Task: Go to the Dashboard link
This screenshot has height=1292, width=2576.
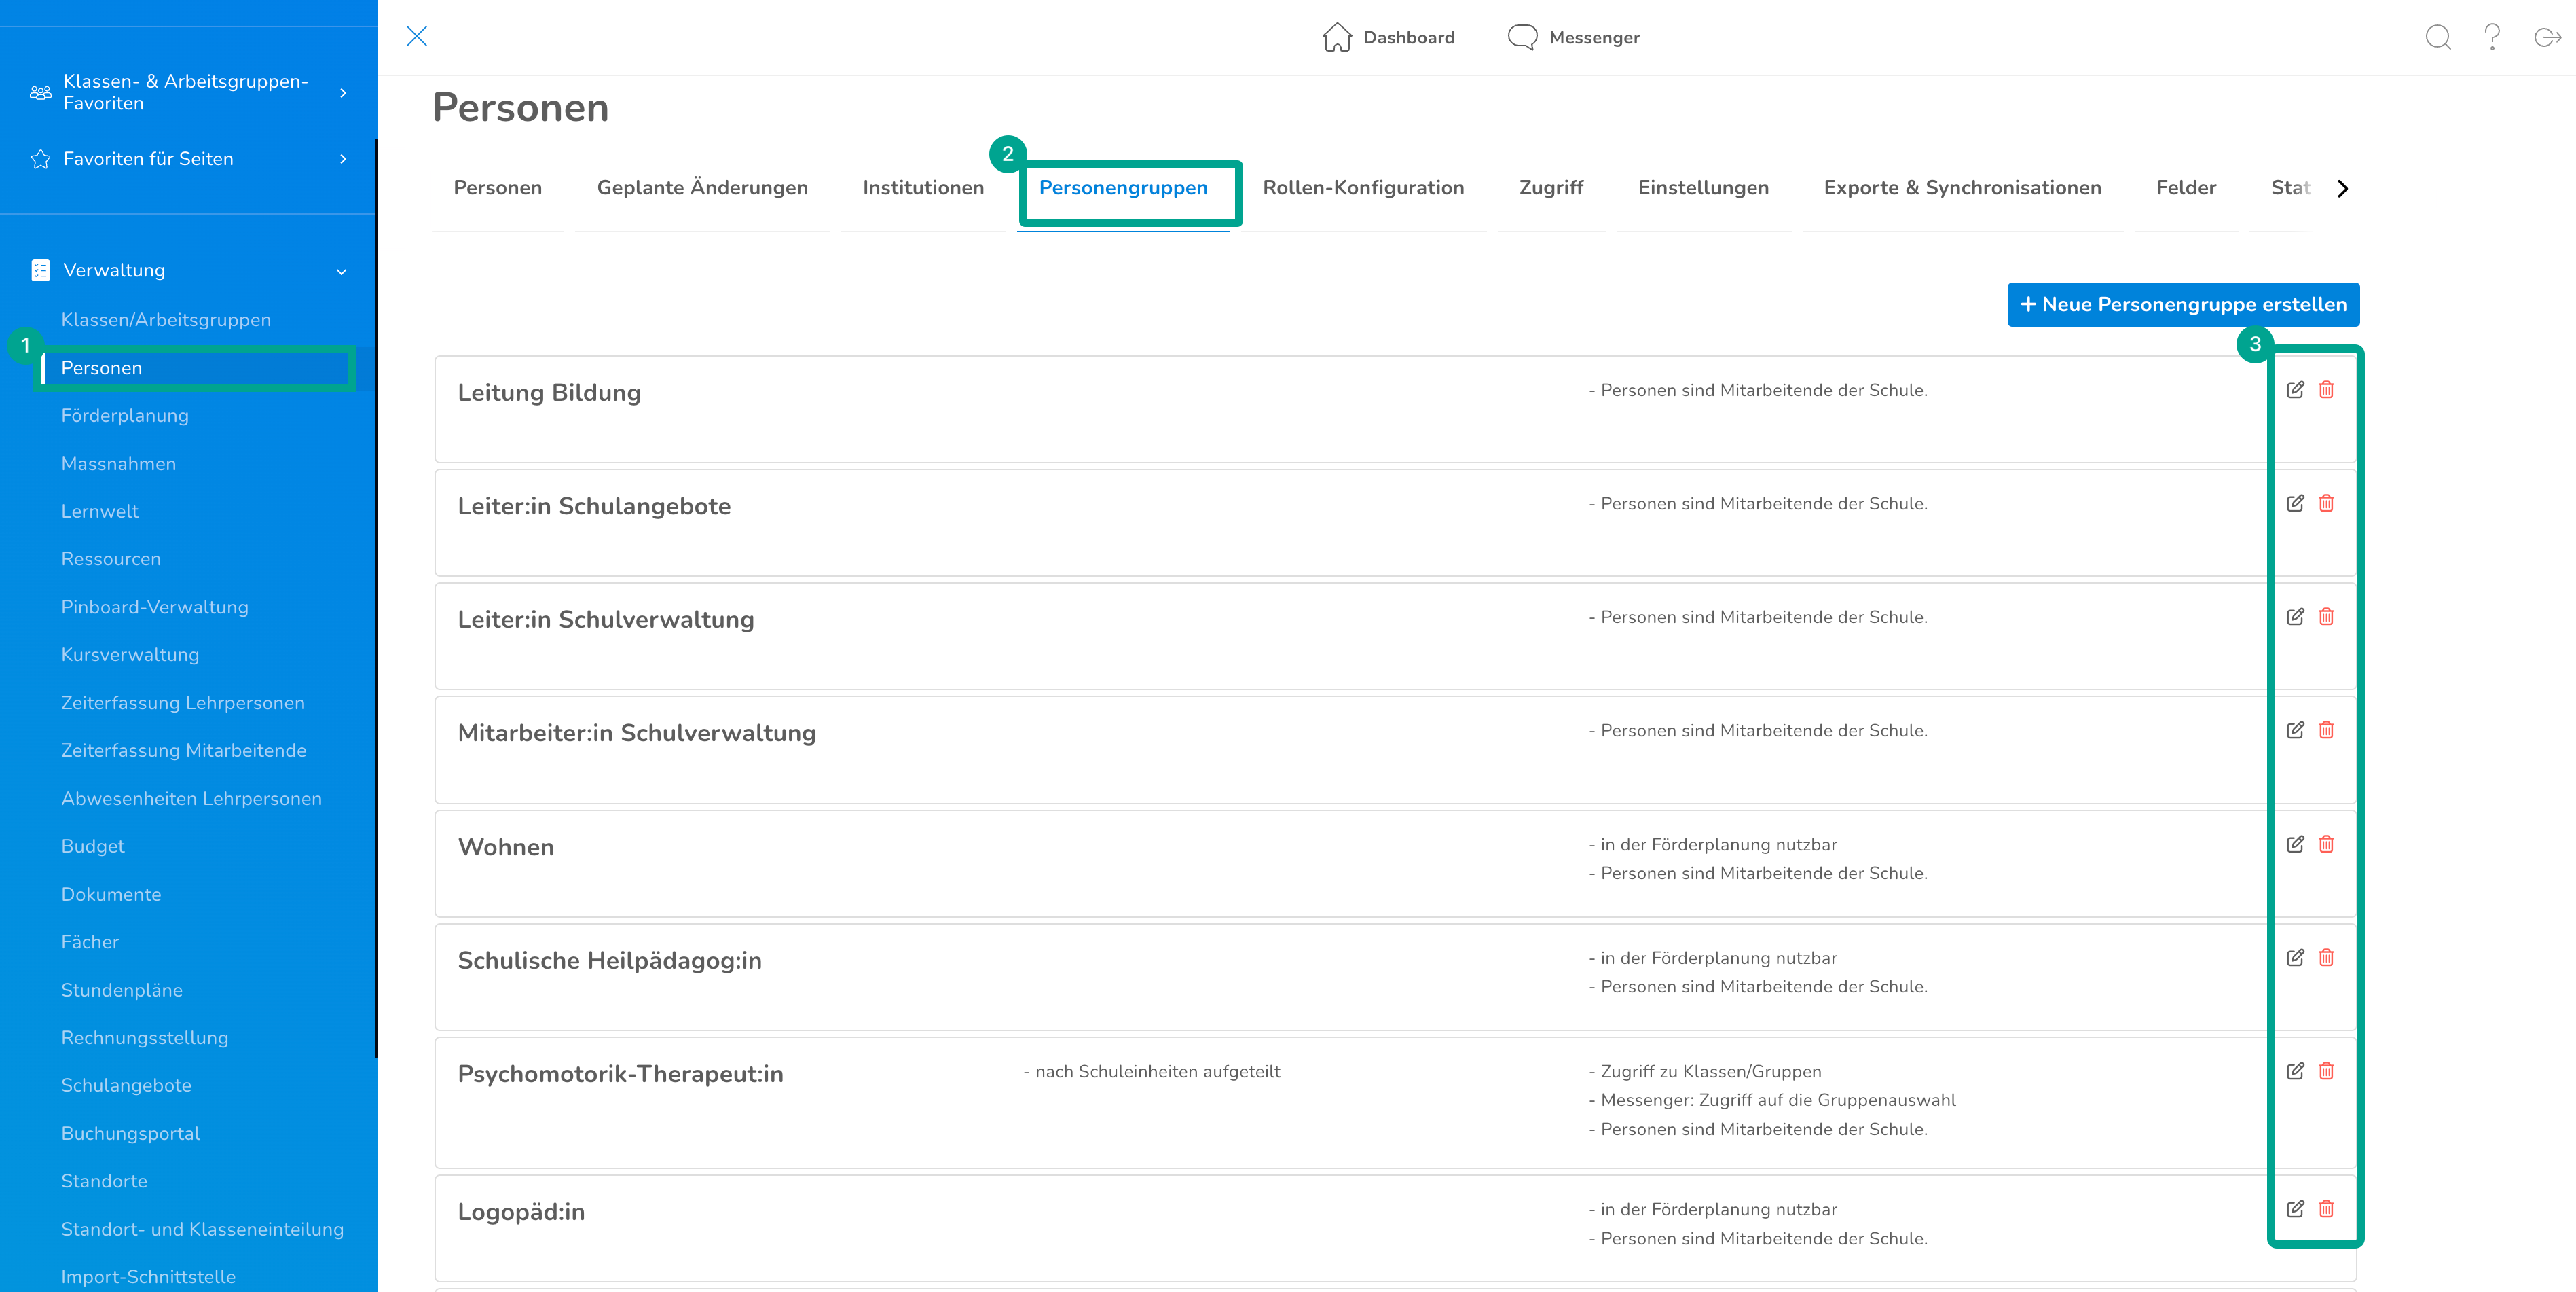Action: 1388,37
